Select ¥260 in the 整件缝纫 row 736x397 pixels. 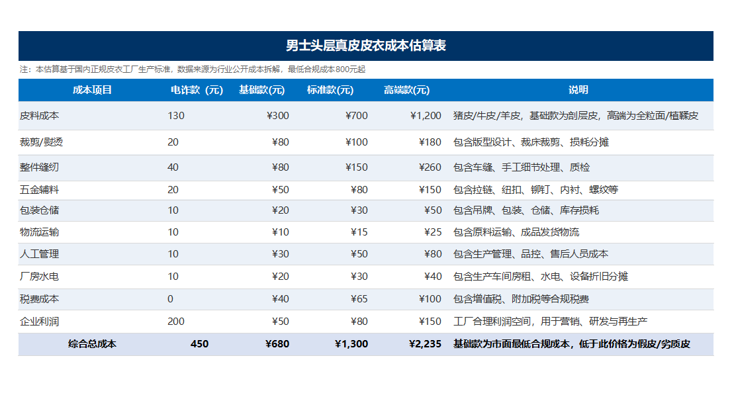430,167
